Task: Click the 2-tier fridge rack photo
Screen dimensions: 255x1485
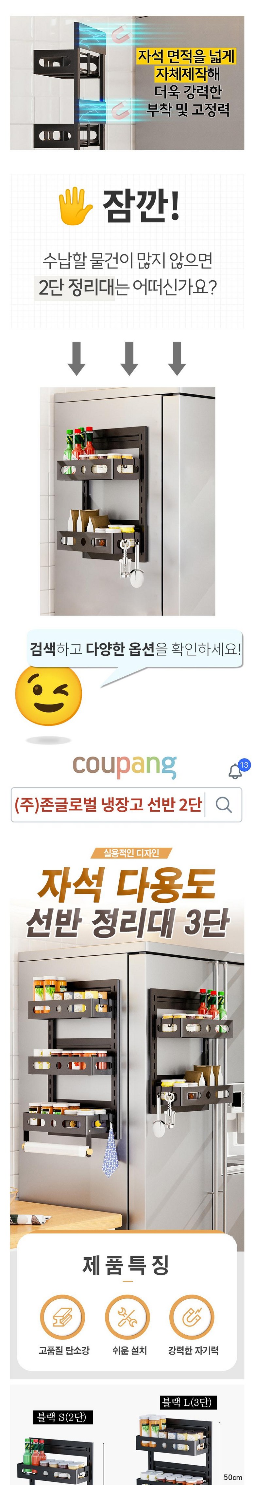Action: pyautogui.click(x=127, y=501)
